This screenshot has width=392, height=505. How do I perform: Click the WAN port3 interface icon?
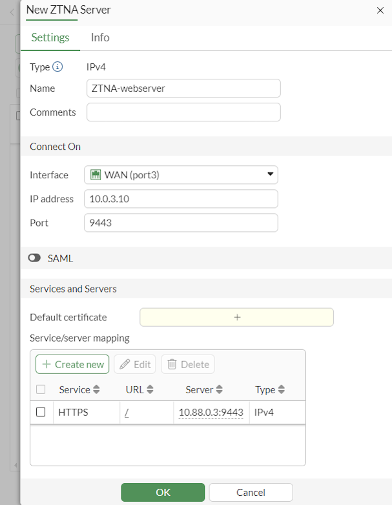[x=96, y=174]
